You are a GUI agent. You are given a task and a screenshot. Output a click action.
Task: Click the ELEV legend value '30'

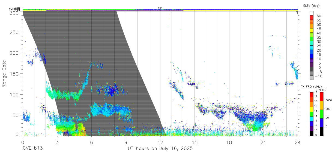[319, 42]
